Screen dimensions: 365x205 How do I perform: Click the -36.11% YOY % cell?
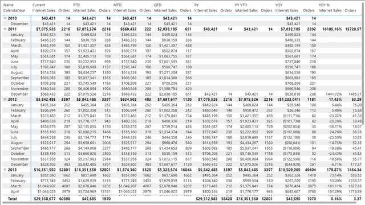point(335,126)
